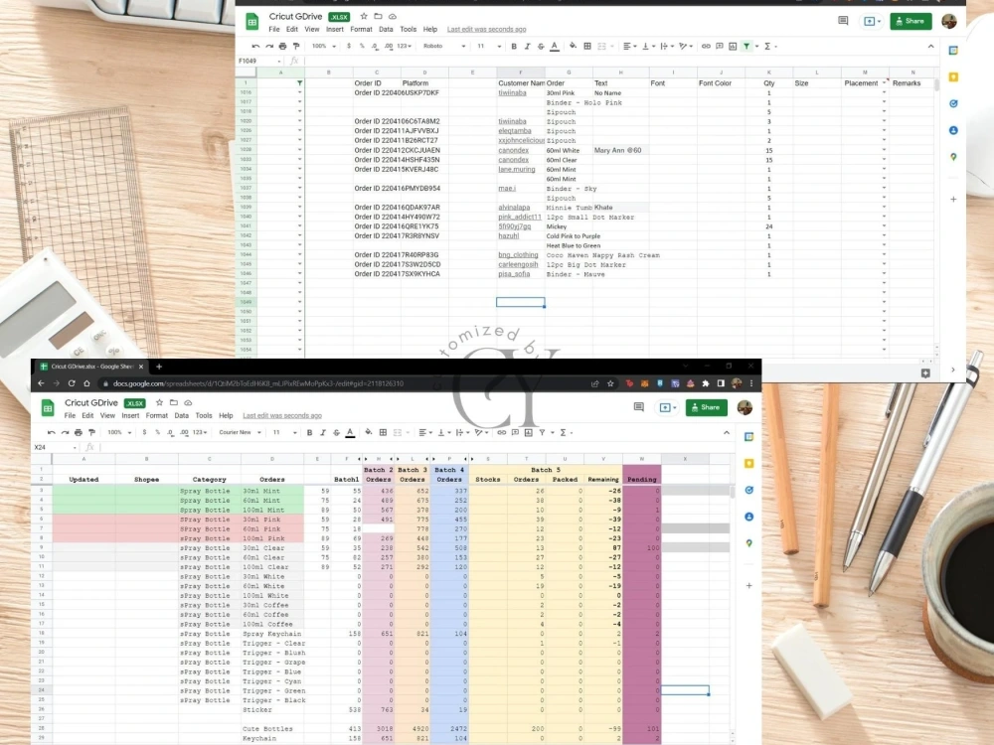Image resolution: width=994 pixels, height=745 pixels.
Task: Open the Roboto font dropdown
Action: coord(443,47)
